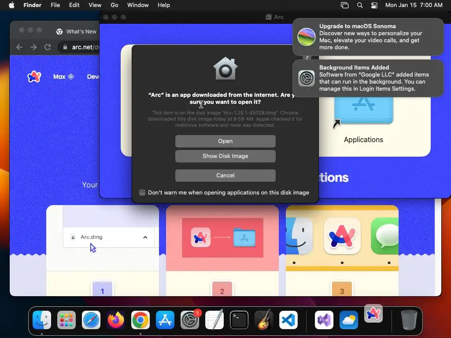Screen dimensions: 451x338
Task: Click the Sonoma upgrade notification icon
Action: (307, 37)
